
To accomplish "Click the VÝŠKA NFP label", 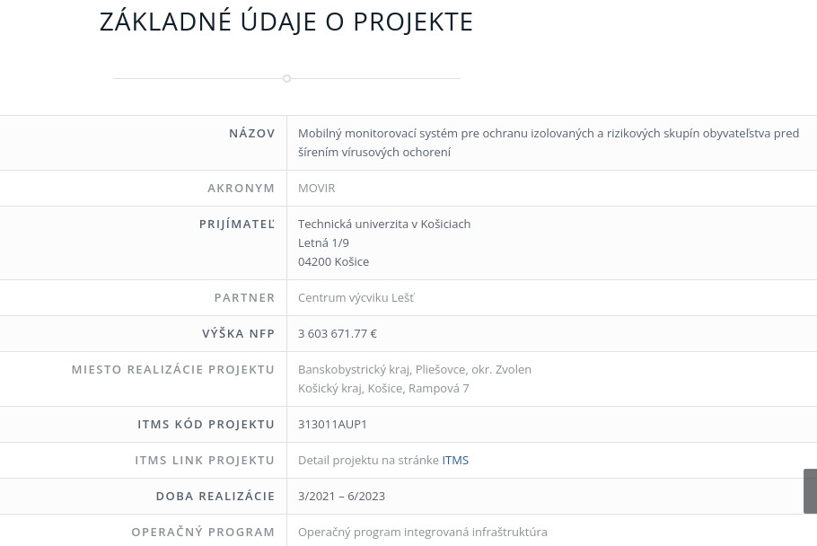I will (238, 333).
